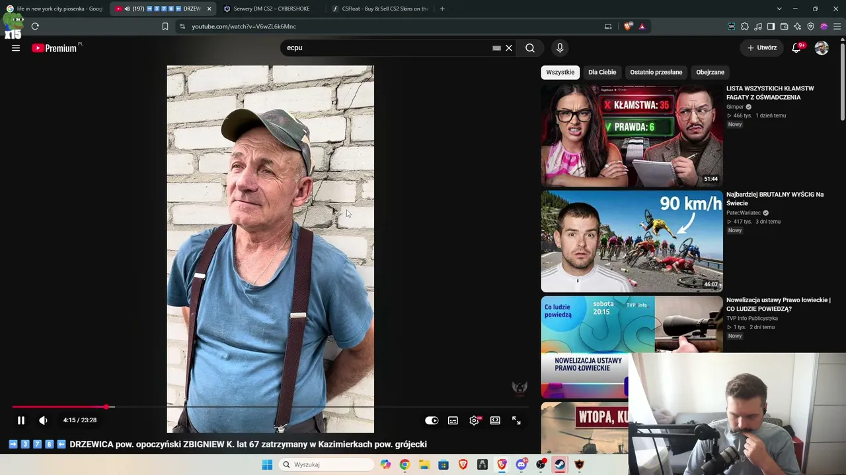Select the 'Obejrzane' filter chip
This screenshot has width=846, height=475.
point(710,72)
